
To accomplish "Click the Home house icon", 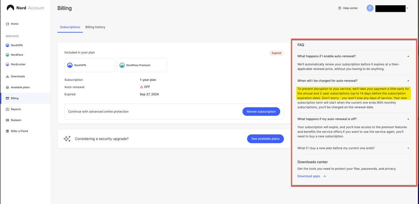I will (8, 24).
